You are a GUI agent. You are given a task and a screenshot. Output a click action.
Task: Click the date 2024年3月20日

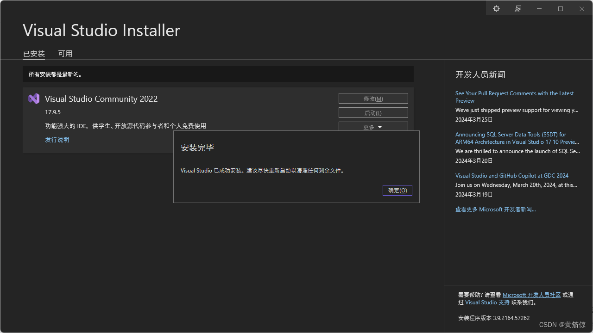474,161
